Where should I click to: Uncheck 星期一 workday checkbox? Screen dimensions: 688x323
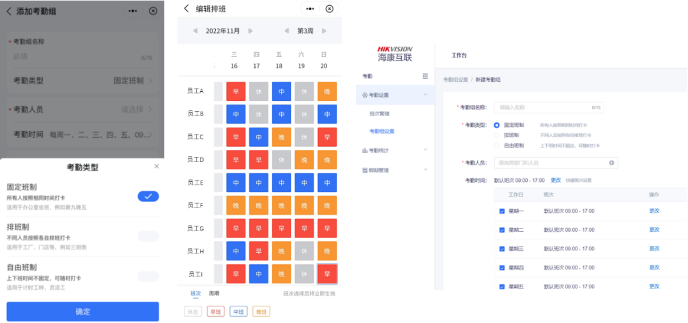point(502,211)
